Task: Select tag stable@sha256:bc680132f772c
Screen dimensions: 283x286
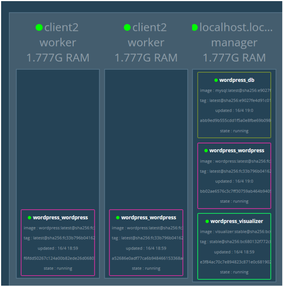Action: pyautogui.click(x=235, y=242)
